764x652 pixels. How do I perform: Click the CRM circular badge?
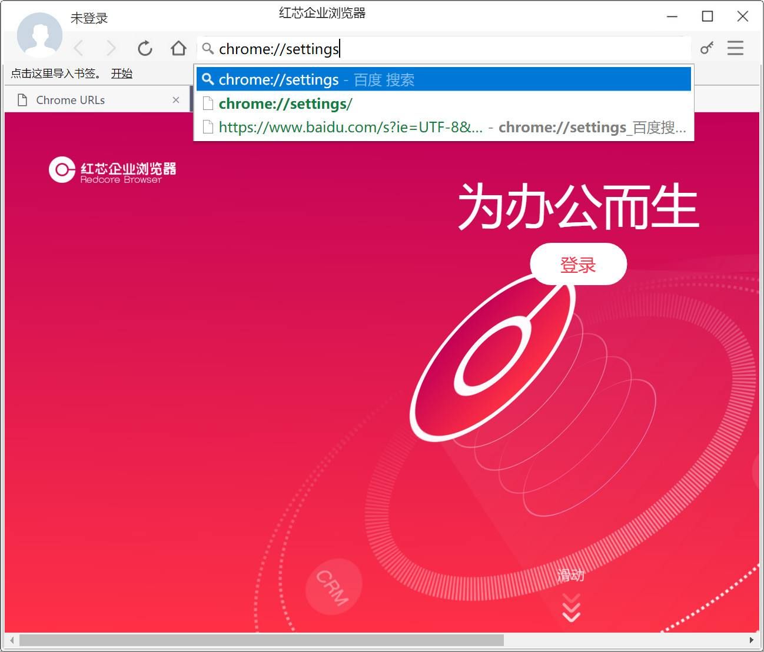coord(333,586)
